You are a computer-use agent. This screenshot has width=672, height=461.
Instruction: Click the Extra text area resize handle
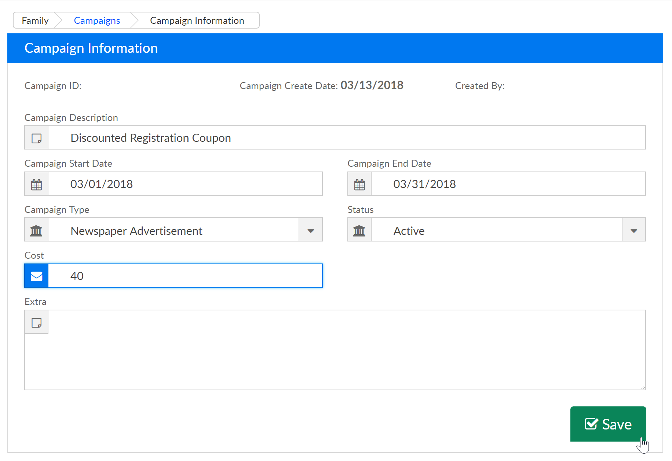[x=643, y=387]
